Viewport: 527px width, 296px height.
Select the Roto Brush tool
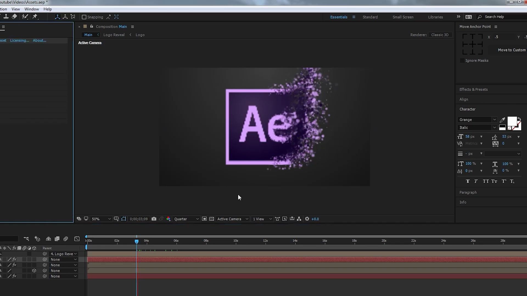(x=25, y=17)
